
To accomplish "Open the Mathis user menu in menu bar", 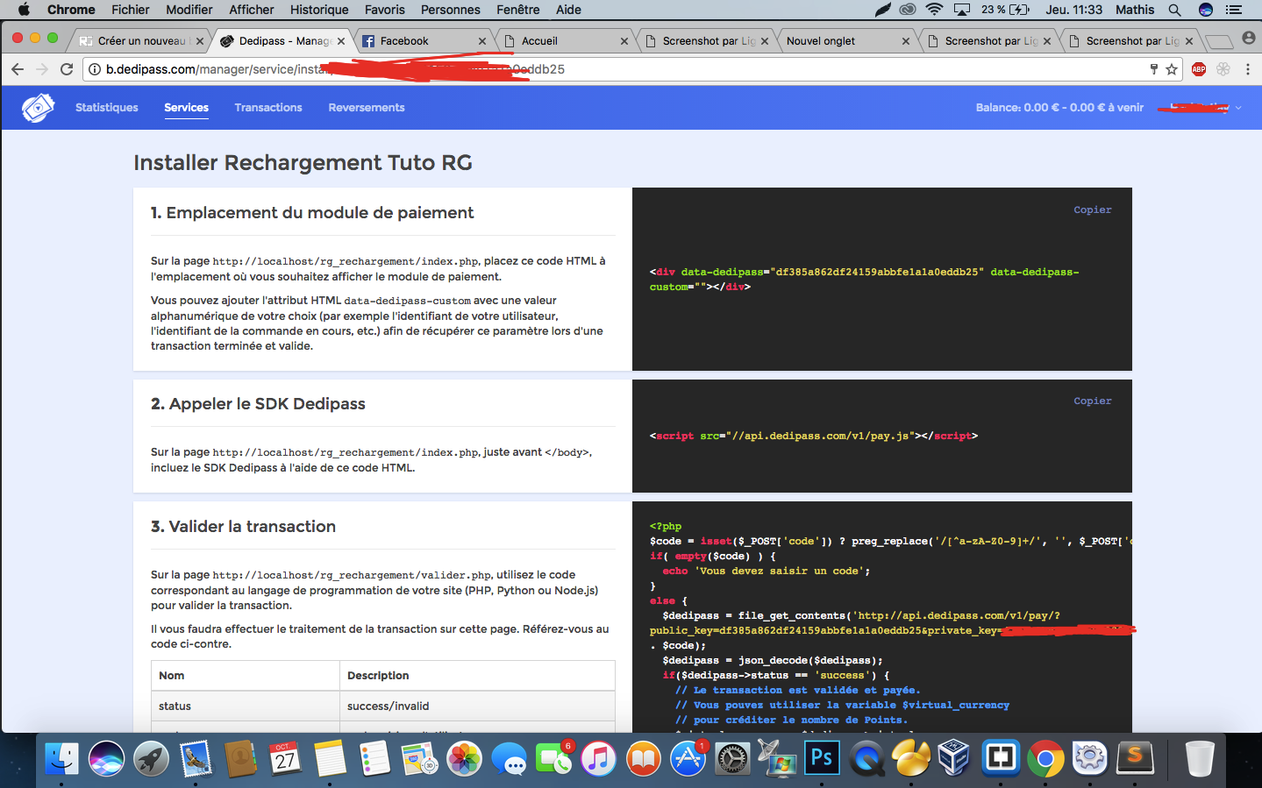I will (x=1135, y=10).
